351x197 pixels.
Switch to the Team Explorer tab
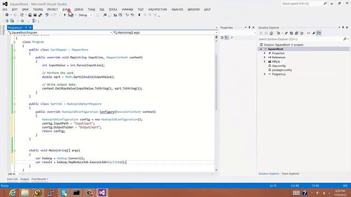click(x=290, y=173)
